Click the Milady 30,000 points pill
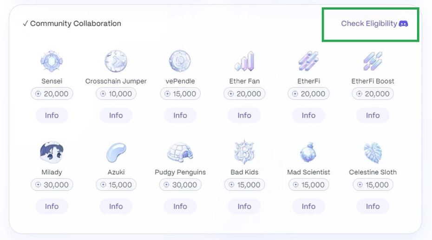Screen dimensions: 432x240 coord(52,185)
